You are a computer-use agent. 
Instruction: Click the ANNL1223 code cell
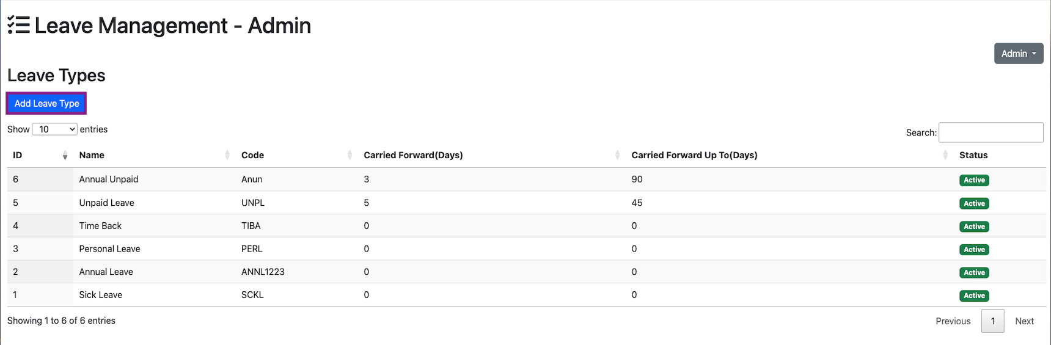tap(263, 272)
